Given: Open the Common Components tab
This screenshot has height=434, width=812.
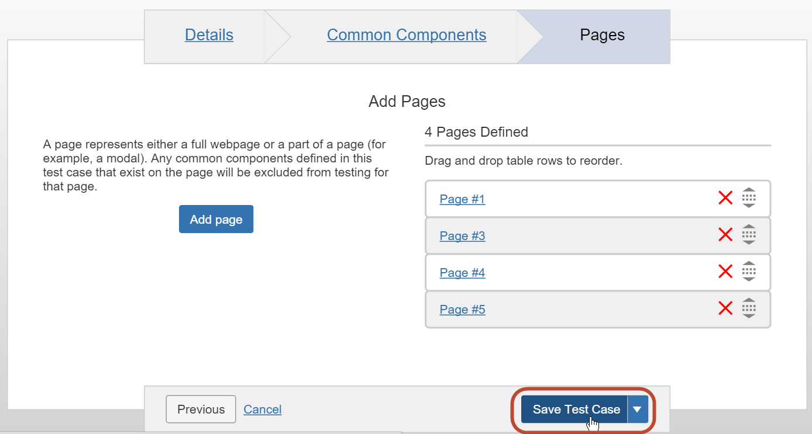Looking at the screenshot, I should pos(406,35).
